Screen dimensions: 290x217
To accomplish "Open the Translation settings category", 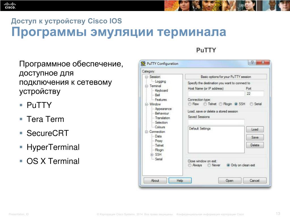I will click(x=162, y=118).
